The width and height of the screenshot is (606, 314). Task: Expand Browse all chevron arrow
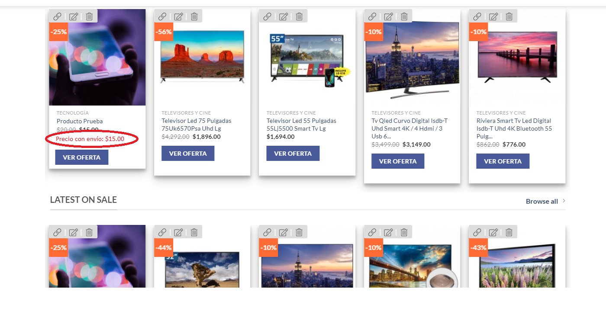564,201
